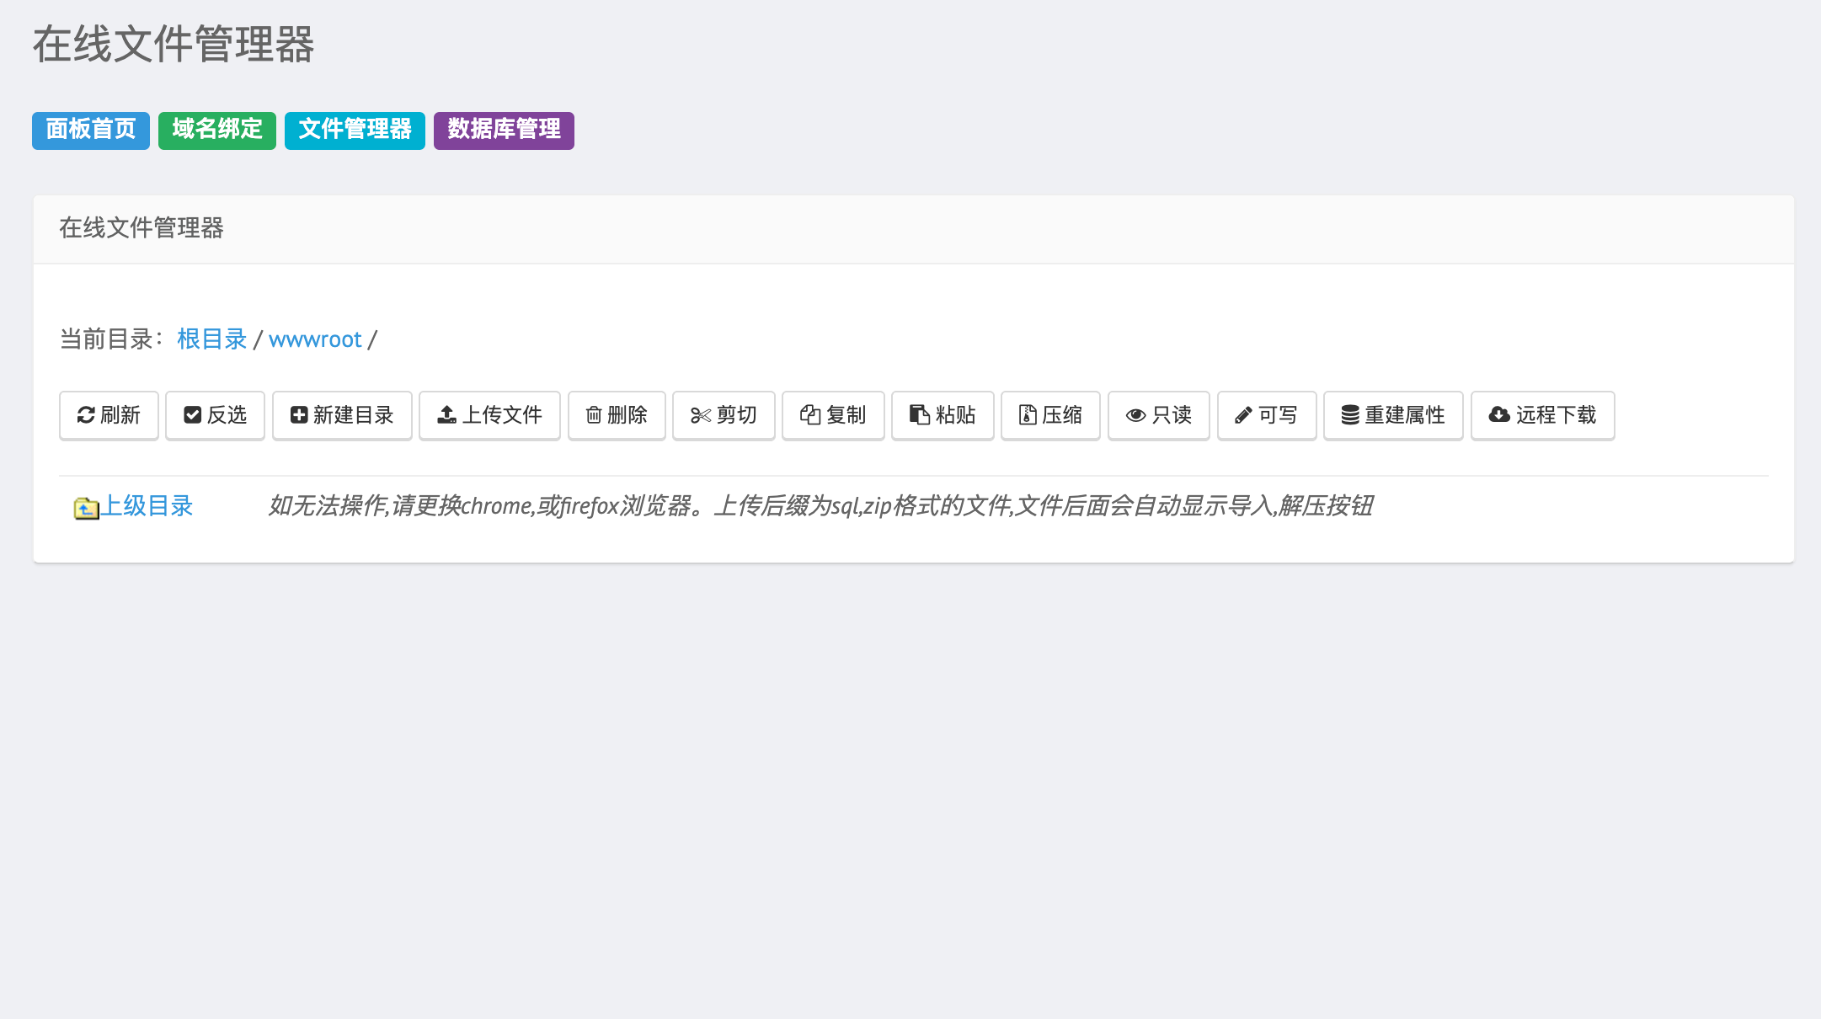1821x1019 pixels.
Task: Click 新建目录 to create a directory
Action: (x=342, y=415)
